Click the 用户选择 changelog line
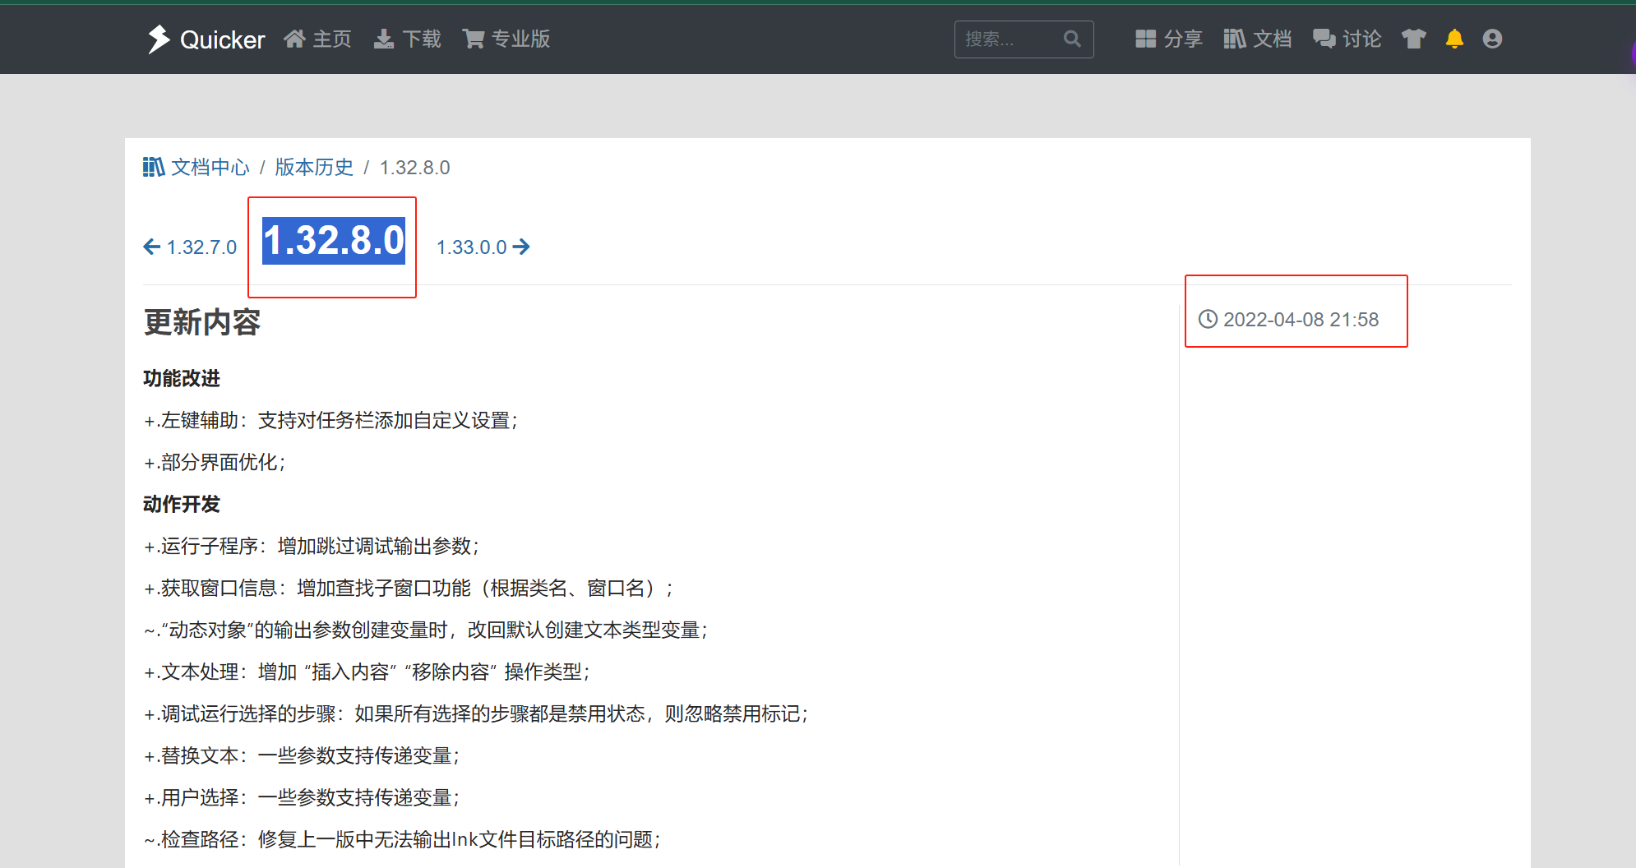Viewport: 1636px width, 868px height. (302, 798)
